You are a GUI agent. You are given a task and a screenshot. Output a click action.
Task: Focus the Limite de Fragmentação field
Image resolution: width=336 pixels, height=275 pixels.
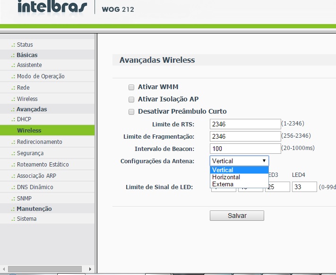tap(245, 136)
